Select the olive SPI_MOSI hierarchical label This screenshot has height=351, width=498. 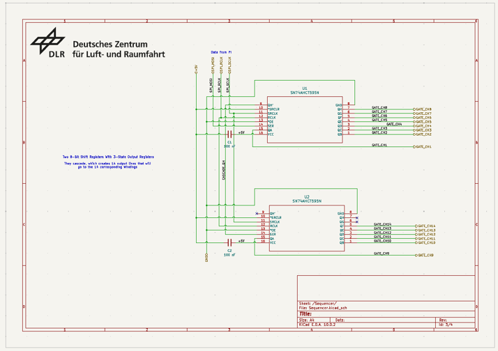[x=213, y=65]
